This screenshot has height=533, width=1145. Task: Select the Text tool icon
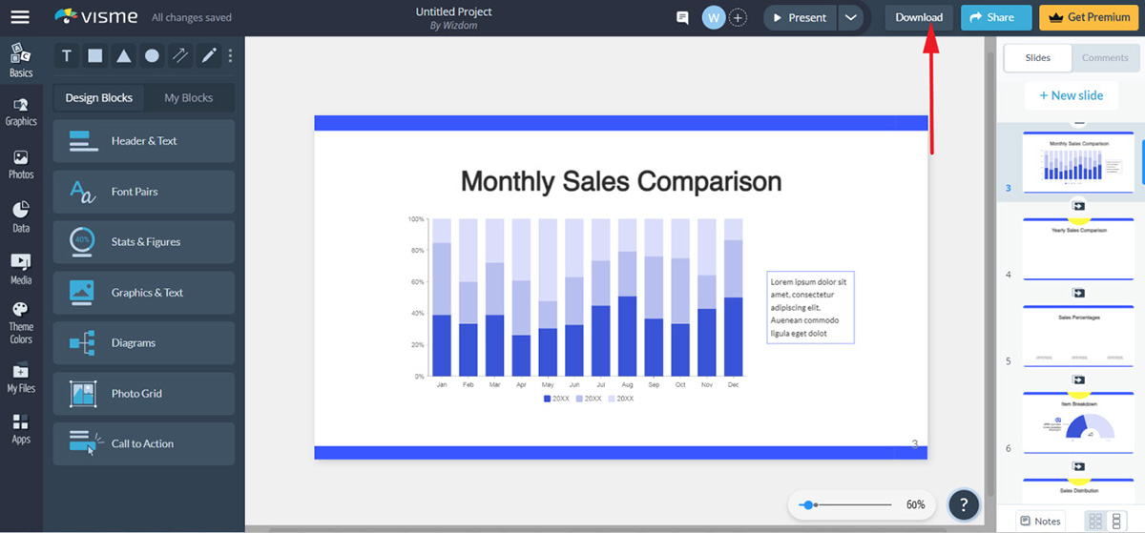pyautogui.click(x=67, y=56)
